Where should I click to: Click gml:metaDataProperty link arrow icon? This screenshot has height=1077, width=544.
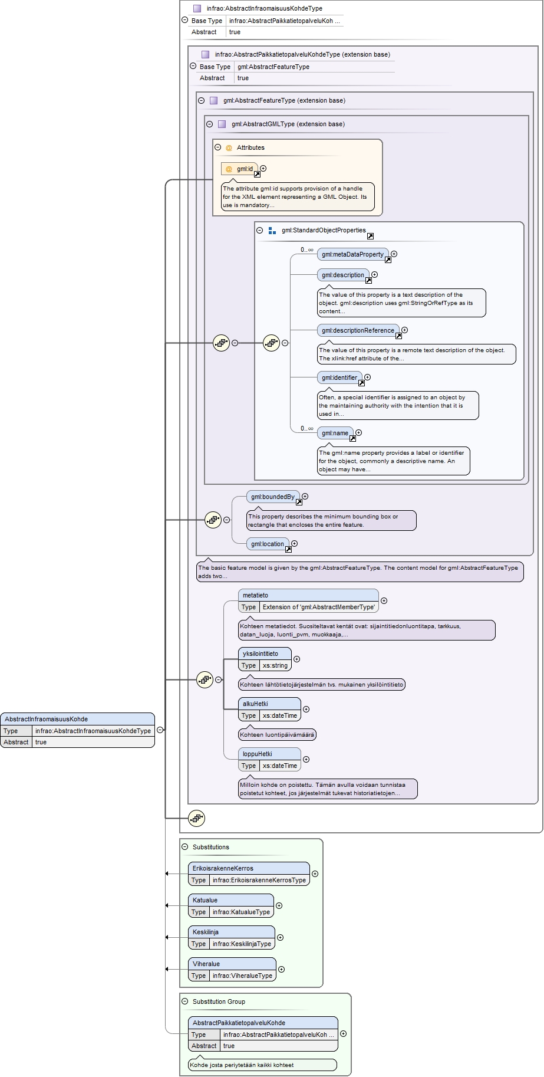[388, 260]
